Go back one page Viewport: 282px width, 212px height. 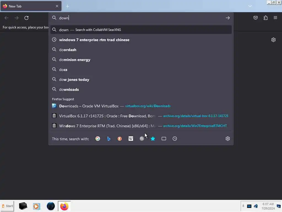pos(7,18)
